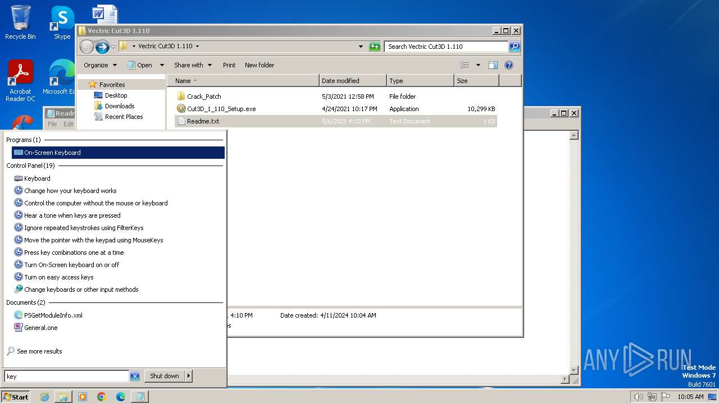The image size is (719, 404).
Task: Expand the Shut down options arrow
Action: click(189, 376)
